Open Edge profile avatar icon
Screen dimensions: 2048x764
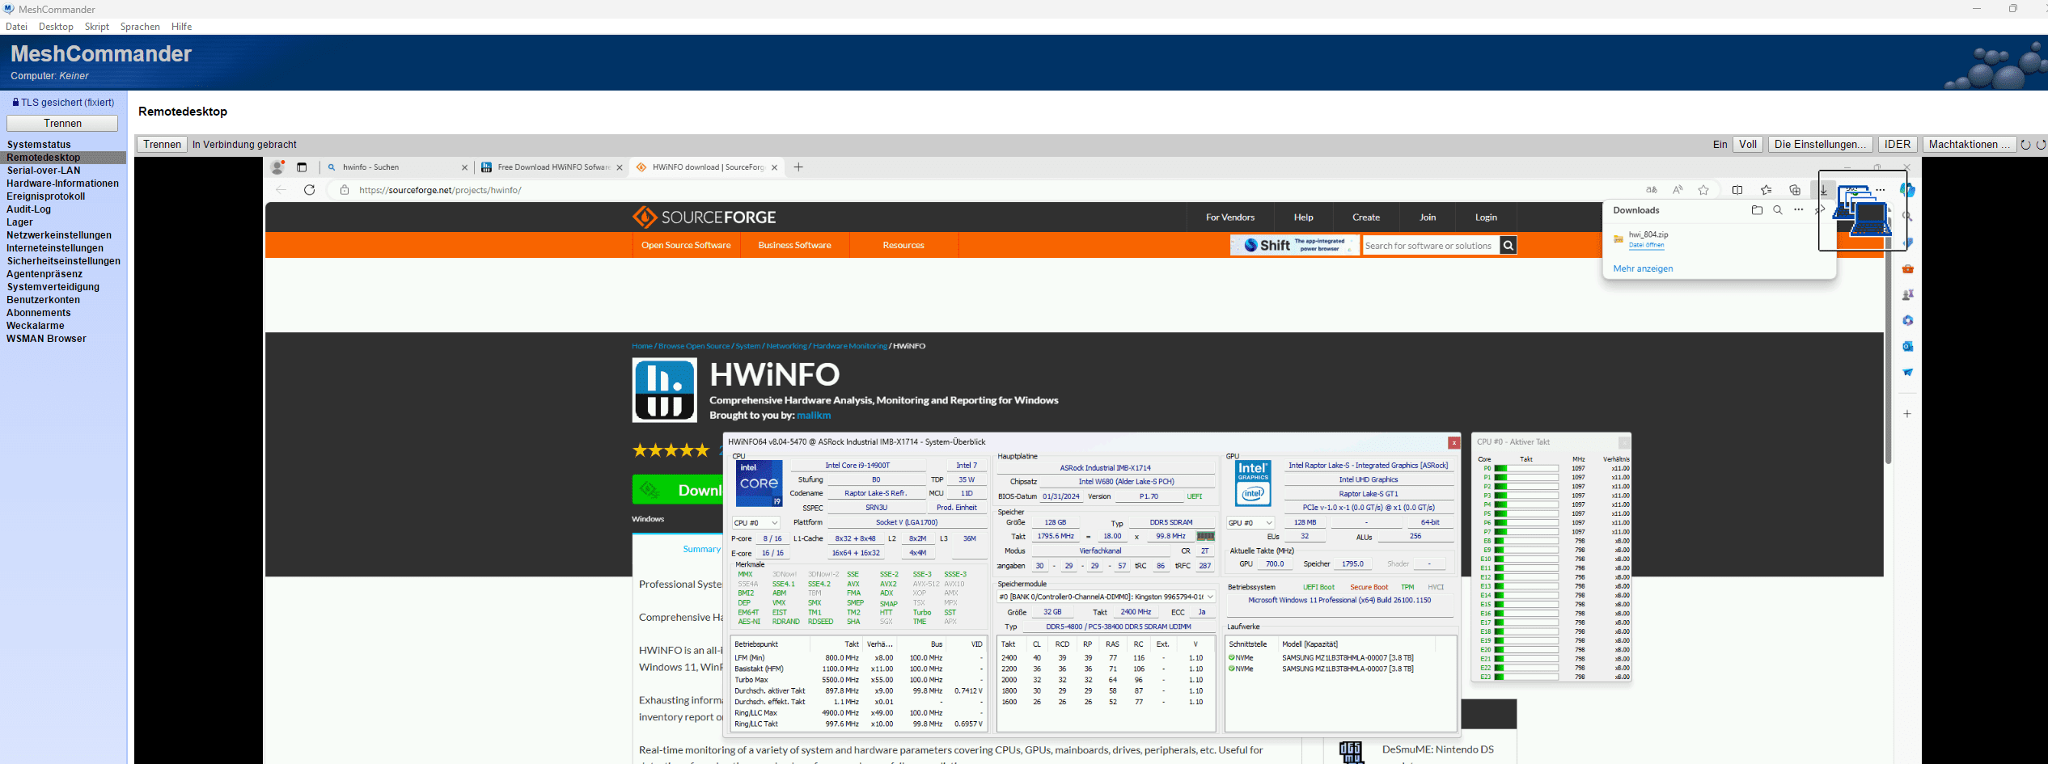[277, 167]
